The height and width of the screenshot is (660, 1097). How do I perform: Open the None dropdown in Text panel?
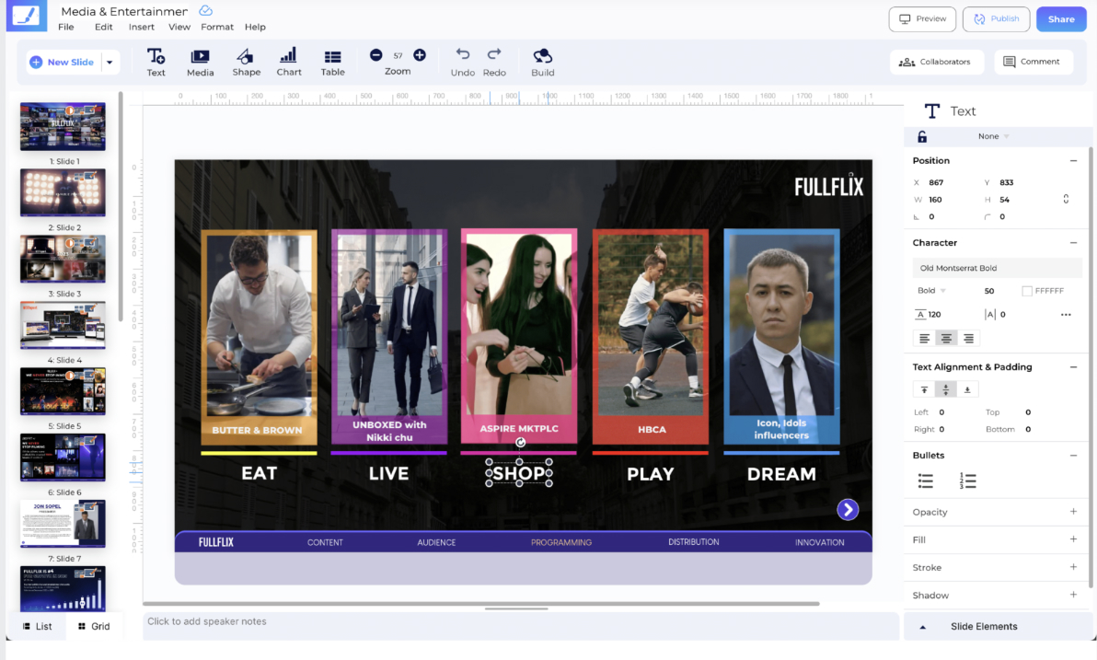[993, 136]
